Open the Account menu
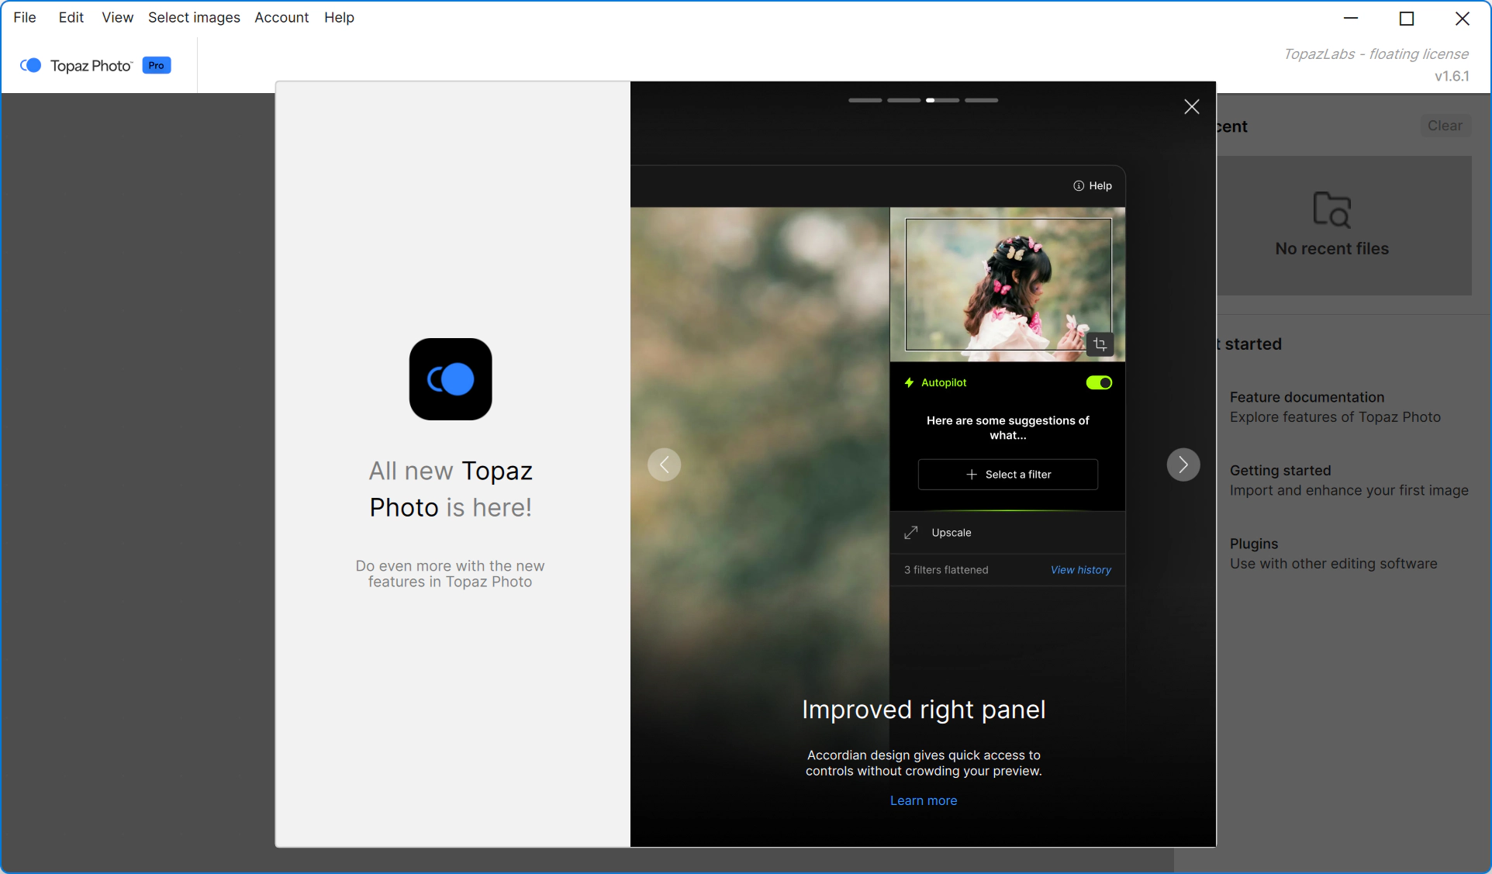1492x874 pixels. (281, 17)
